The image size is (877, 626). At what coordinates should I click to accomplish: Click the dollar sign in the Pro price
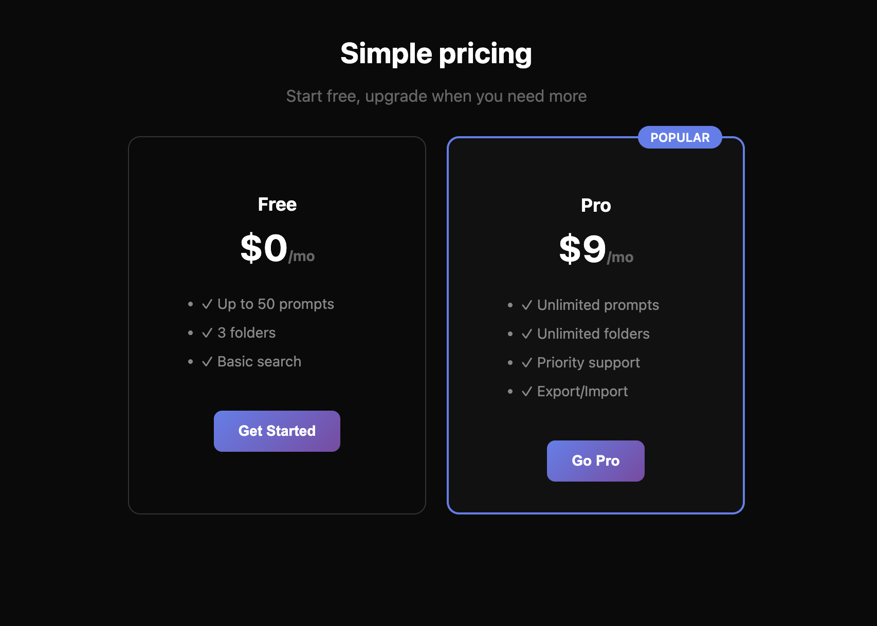[570, 248]
